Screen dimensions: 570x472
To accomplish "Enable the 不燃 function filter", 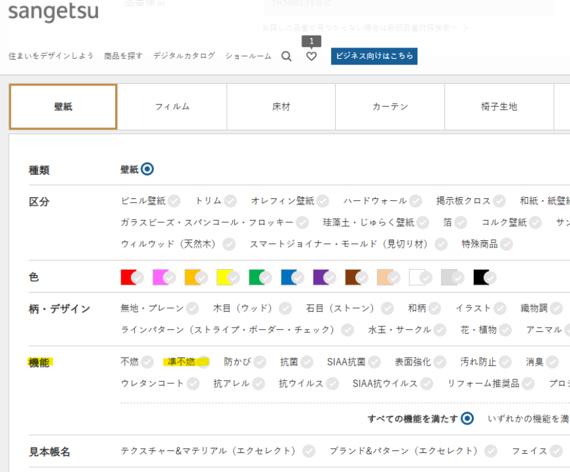I will (147, 362).
